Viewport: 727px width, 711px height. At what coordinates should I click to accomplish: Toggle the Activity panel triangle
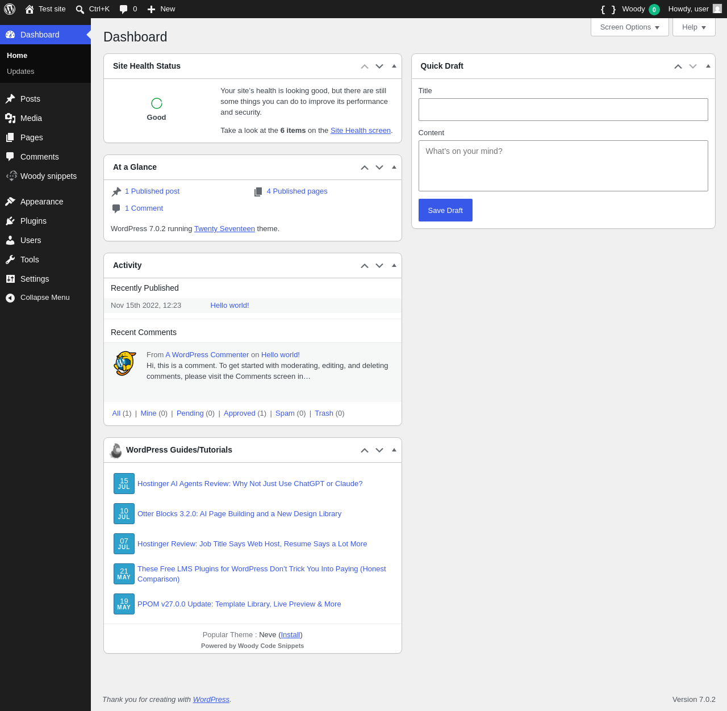394,265
